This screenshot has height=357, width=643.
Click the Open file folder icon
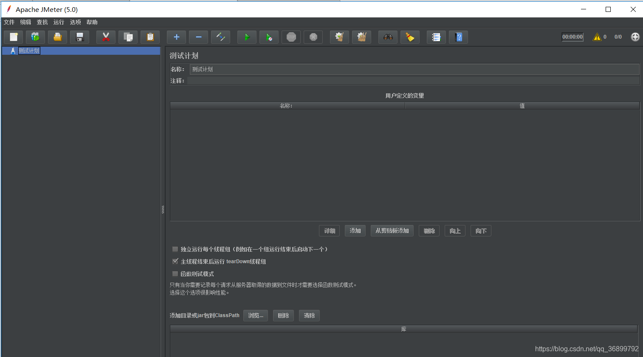[57, 37]
